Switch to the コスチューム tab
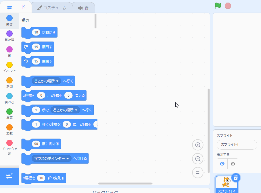This screenshot has width=261, height=193. pyautogui.click(x=52, y=8)
